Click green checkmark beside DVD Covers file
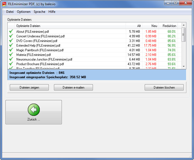The image size is (194, 160). 11,41
